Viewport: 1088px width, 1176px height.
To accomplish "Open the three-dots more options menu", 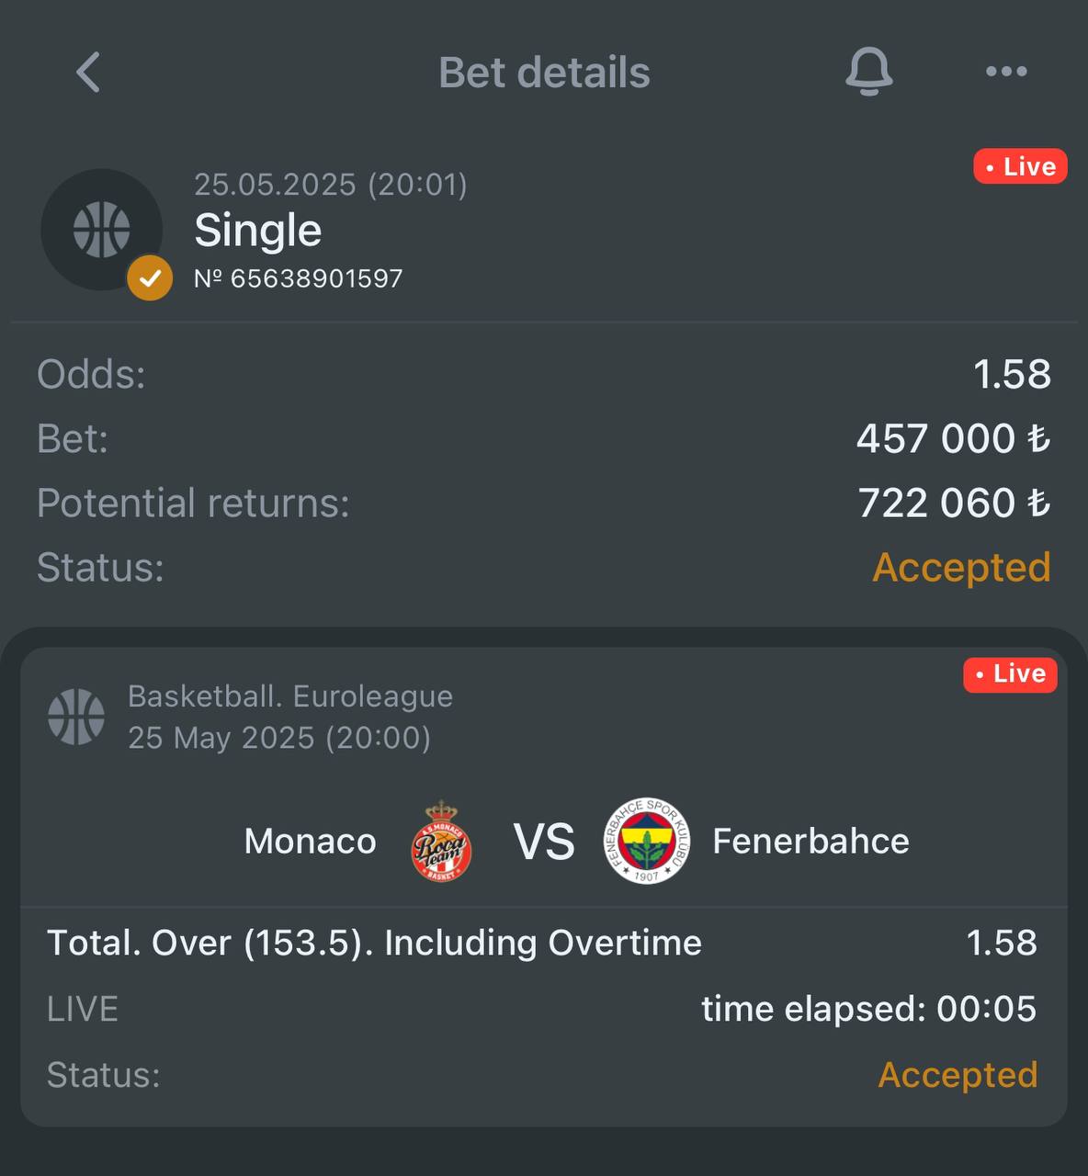I will click(x=1006, y=72).
